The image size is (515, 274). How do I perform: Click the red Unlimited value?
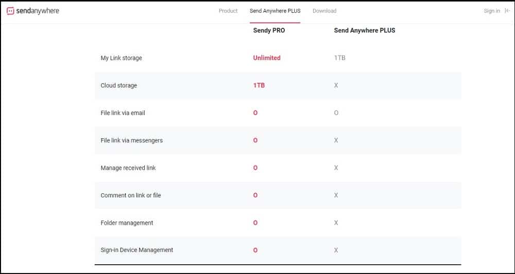(267, 58)
